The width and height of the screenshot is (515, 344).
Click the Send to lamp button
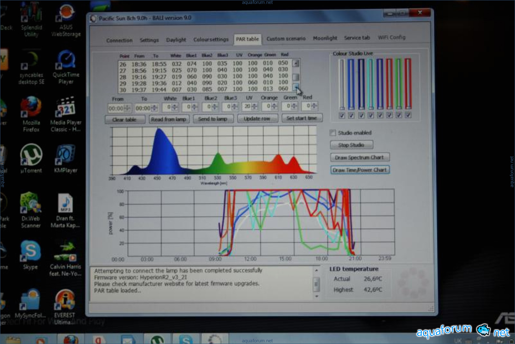[213, 119]
